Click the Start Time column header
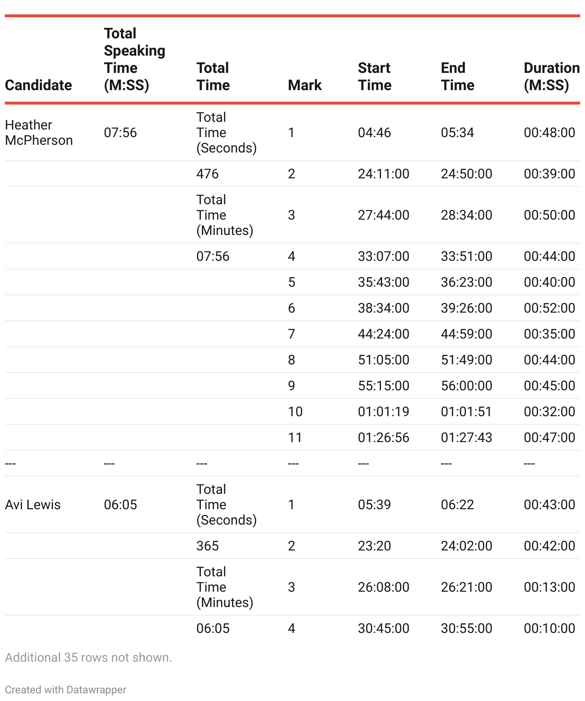585x701 pixels. pos(374,76)
